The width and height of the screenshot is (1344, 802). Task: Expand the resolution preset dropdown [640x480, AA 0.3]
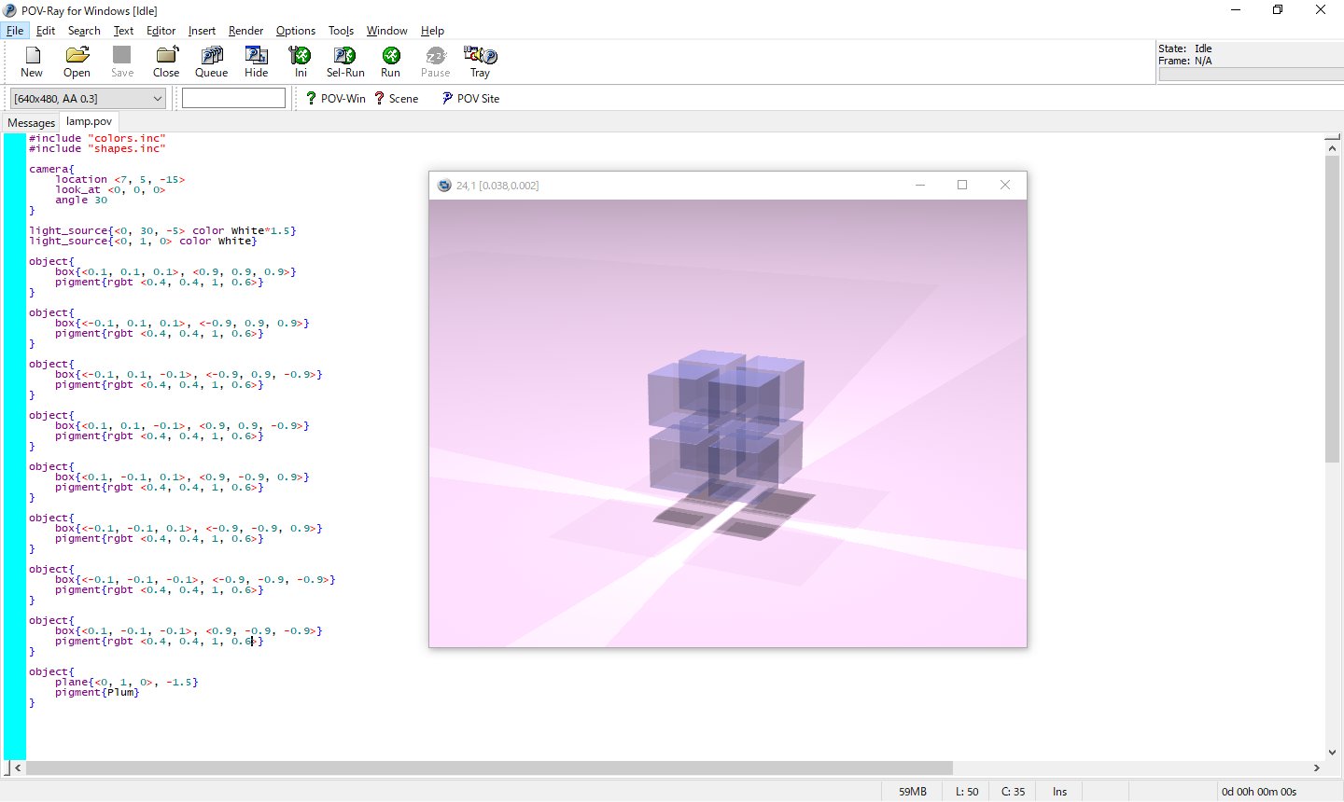(157, 99)
